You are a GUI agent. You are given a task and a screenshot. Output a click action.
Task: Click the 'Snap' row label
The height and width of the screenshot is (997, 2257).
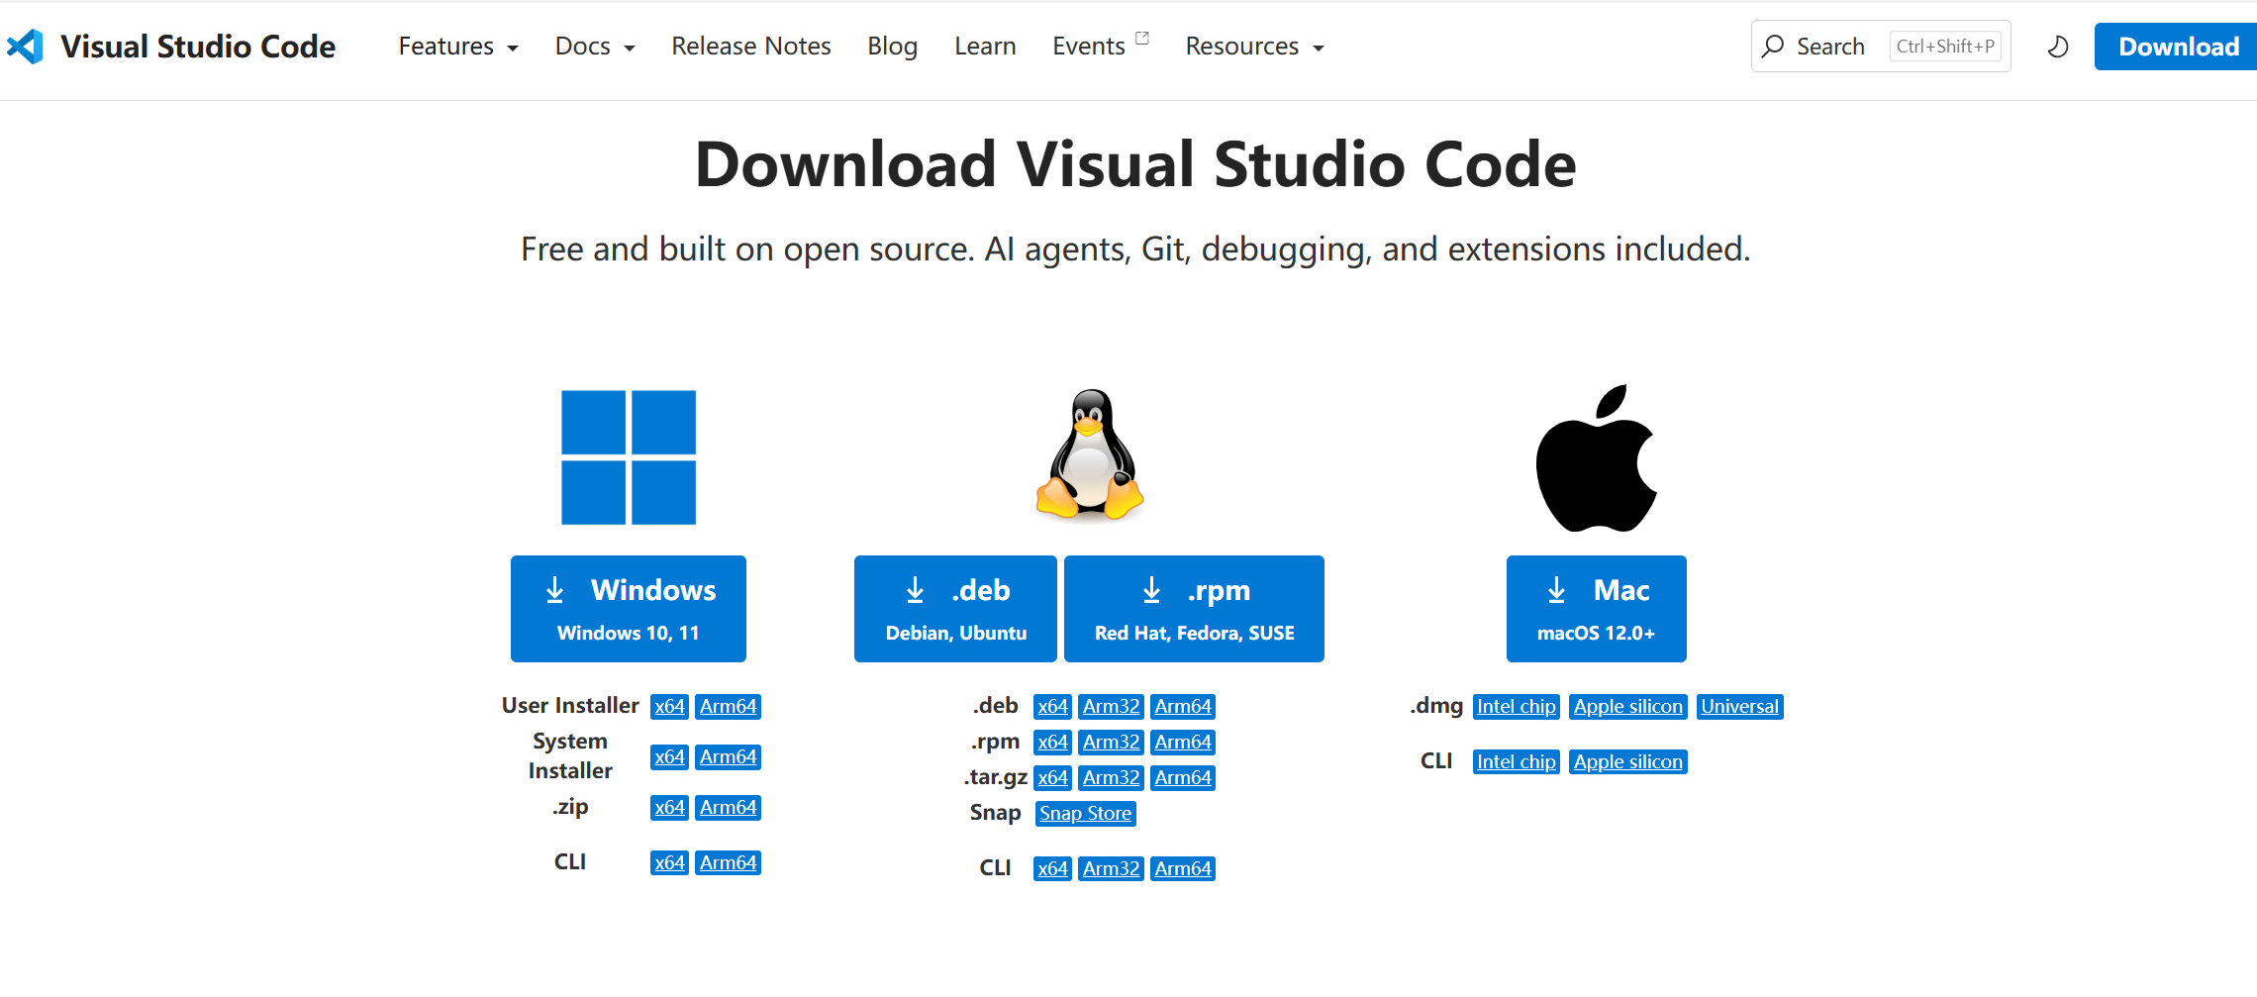click(995, 813)
